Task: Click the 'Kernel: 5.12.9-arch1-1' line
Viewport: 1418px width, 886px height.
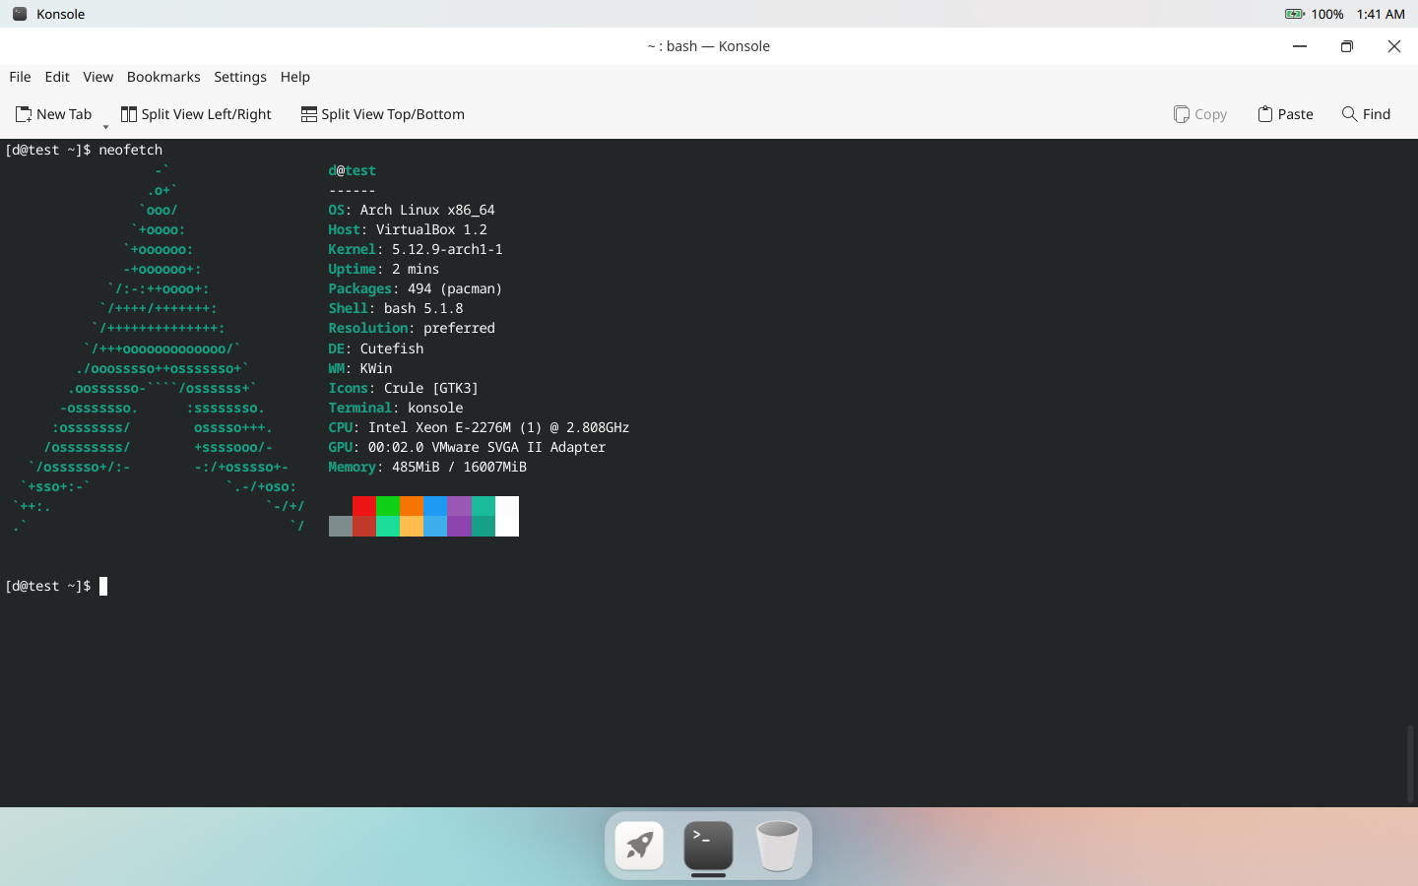Action: [x=416, y=249]
